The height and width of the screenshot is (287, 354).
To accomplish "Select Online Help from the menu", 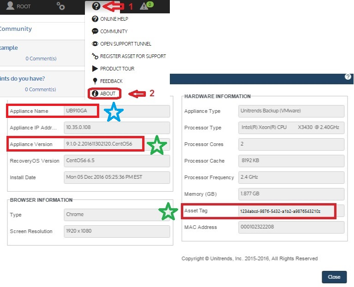I will coord(114,19).
